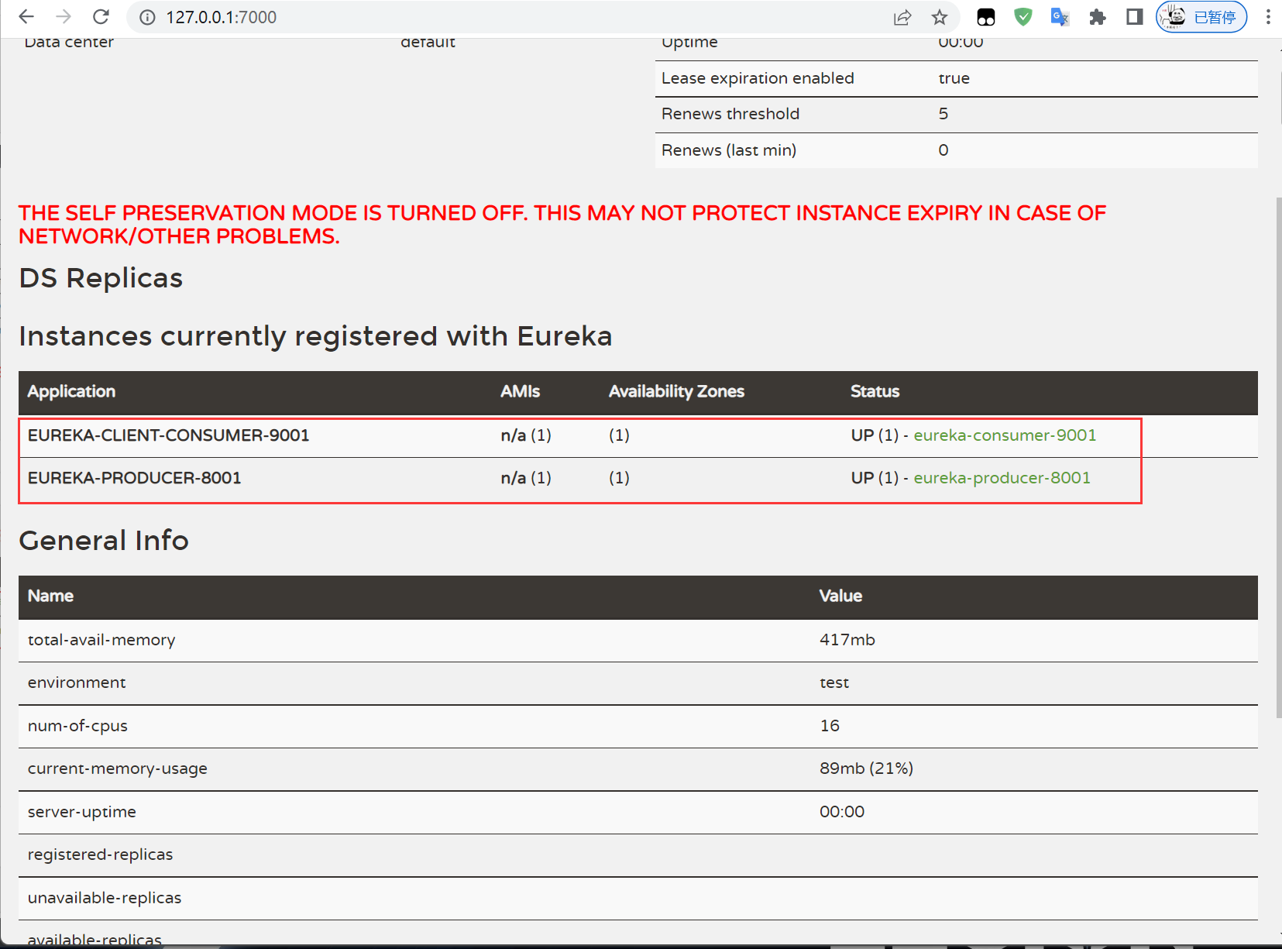Open the green shield extension
The image size is (1282, 949).
pos(1023,17)
